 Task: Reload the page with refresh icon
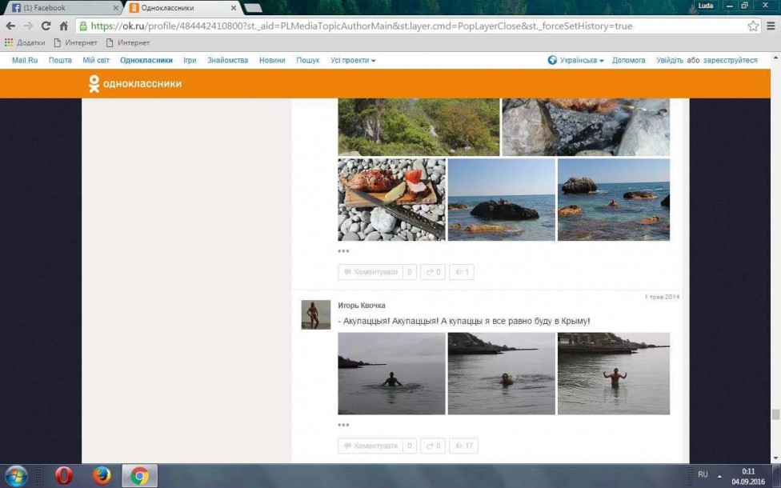pos(46,26)
